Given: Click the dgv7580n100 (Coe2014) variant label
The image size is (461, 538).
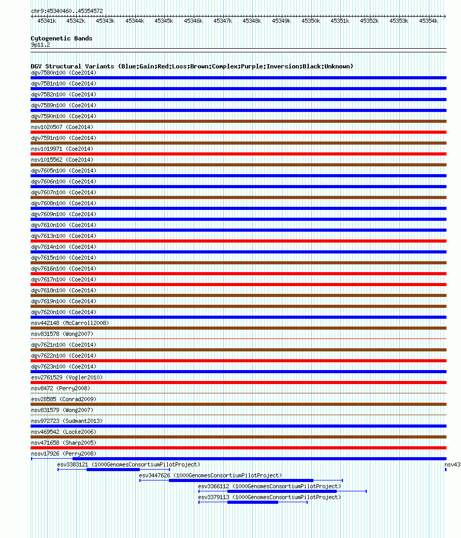Looking at the screenshot, I should point(64,73).
